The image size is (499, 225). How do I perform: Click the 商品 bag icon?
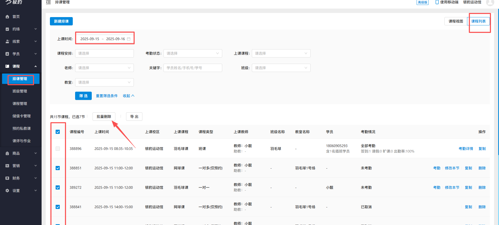click(7, 153)
